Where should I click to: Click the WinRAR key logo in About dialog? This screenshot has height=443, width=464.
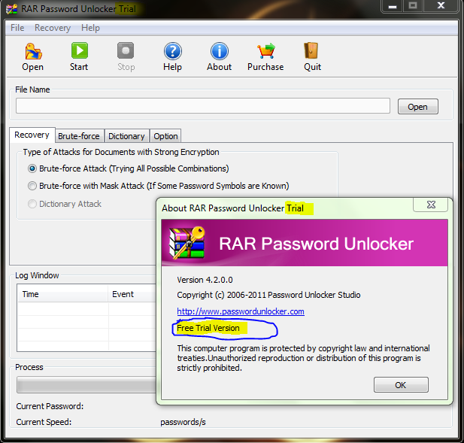[x=187, y=243]
